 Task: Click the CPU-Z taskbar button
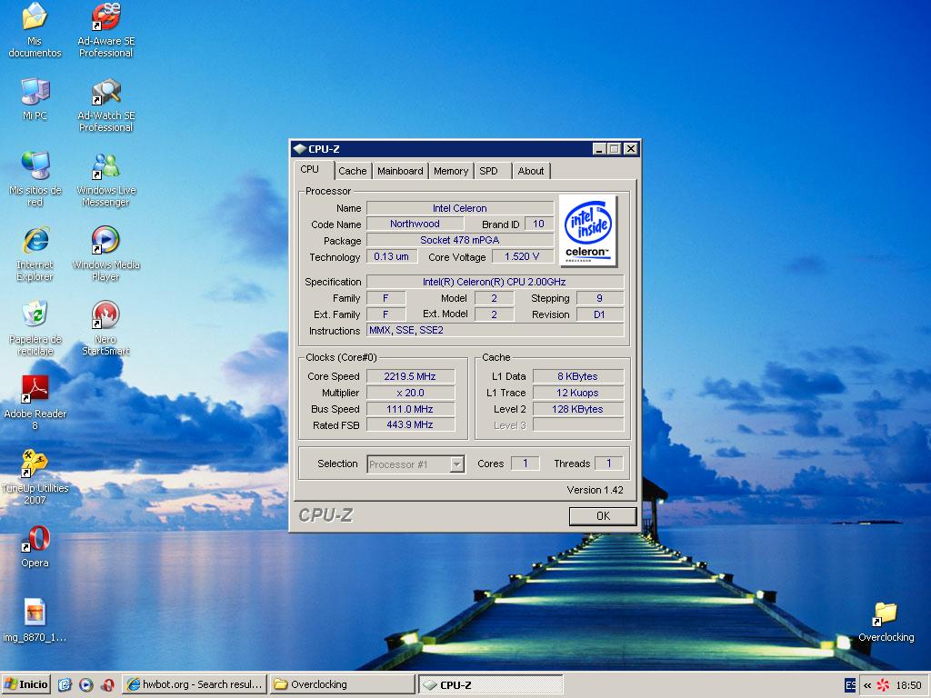pos(490,684)
